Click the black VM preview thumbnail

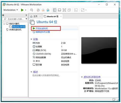coord(99,50)
